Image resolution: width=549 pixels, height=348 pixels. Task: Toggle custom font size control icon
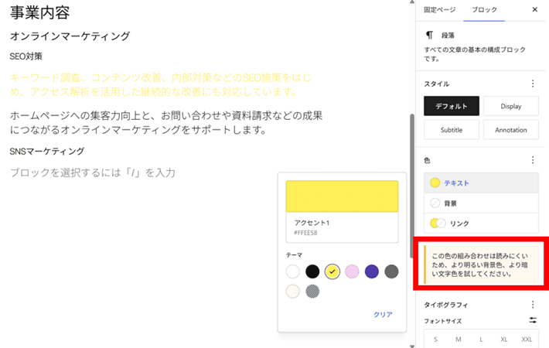point(533,320)
